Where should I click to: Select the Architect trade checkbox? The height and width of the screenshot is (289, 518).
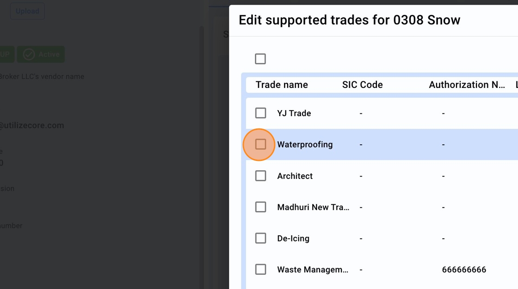pos(261,176)
